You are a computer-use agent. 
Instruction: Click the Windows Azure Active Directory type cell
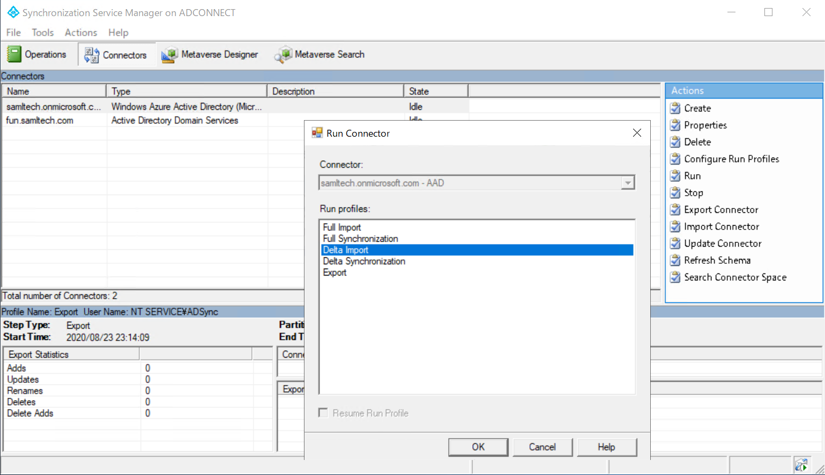tap(187, 107)
